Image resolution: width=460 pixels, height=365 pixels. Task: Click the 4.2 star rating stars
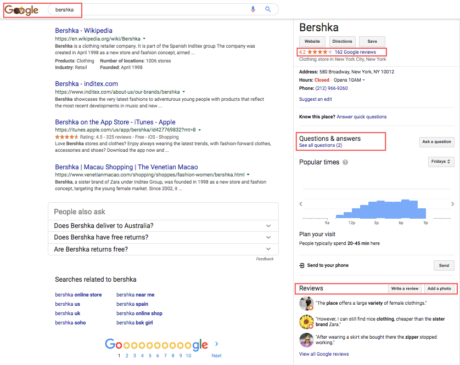click(x=321, y=52)
